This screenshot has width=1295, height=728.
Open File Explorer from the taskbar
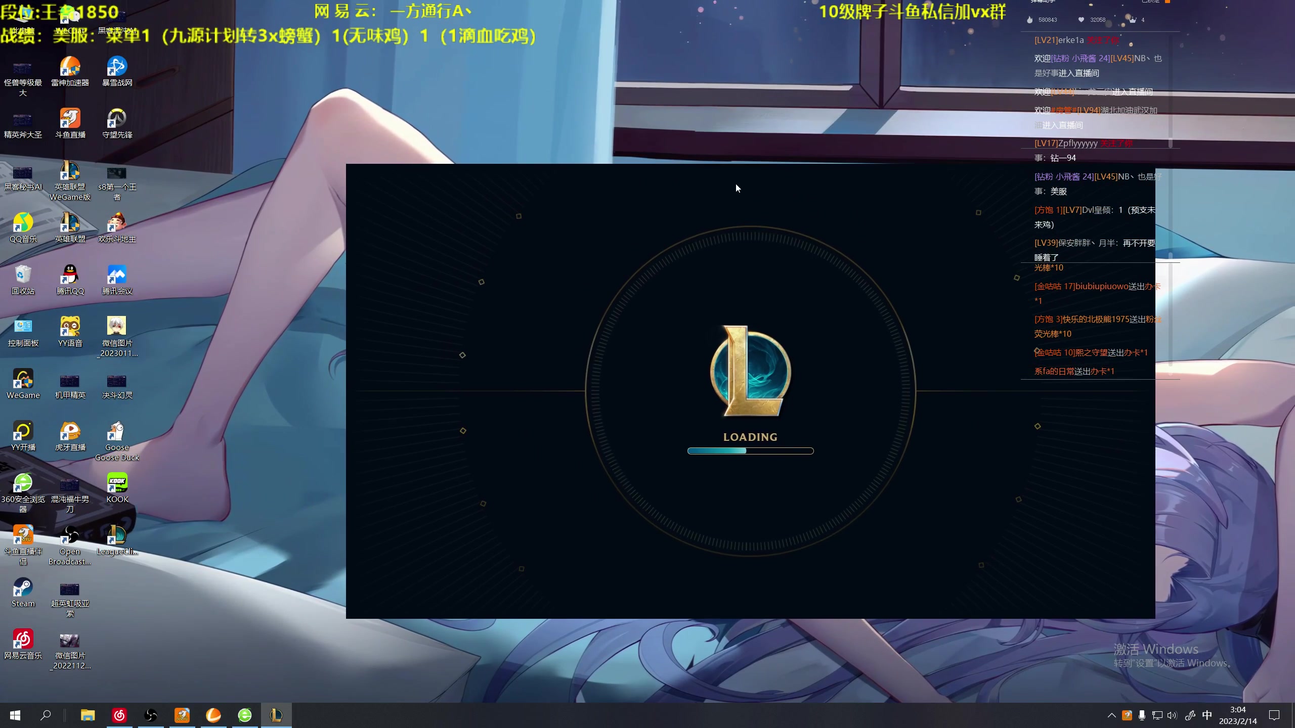click(x=88, y=715)
